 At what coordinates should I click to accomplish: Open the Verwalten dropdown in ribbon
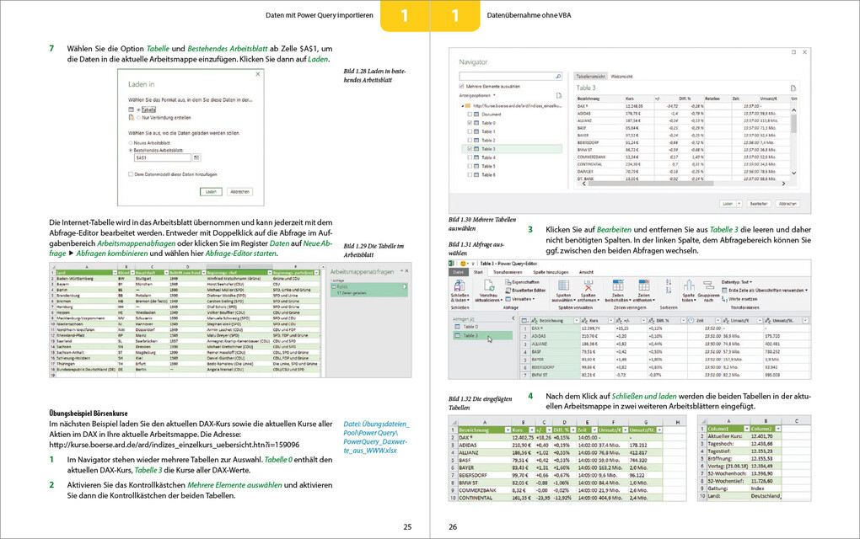coord(519,299)
